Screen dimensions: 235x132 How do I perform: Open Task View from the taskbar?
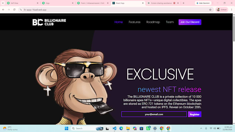(107, 129)
